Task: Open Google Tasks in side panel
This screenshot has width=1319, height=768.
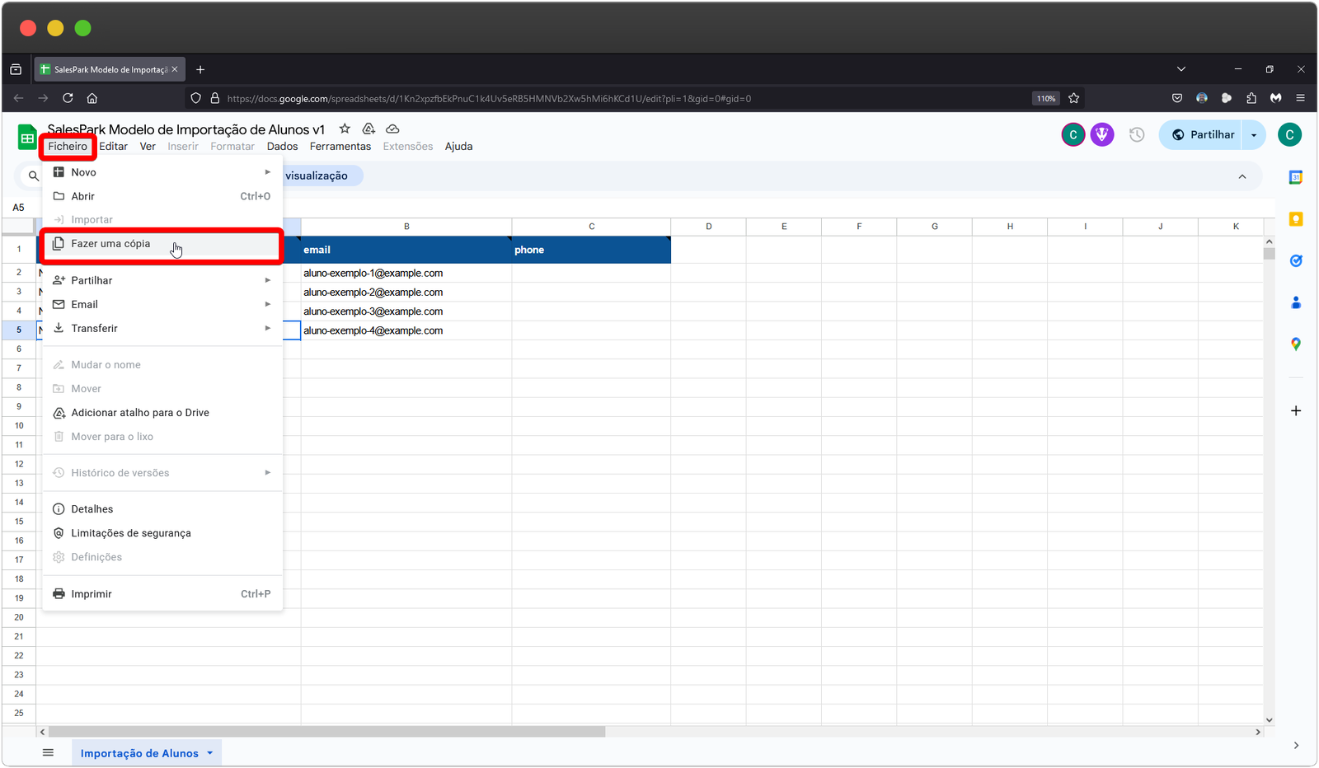Action: coord(1295,260)
